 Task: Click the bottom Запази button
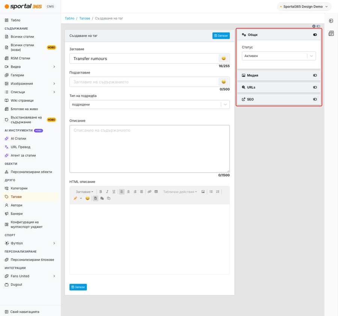[x=78, y=287]
